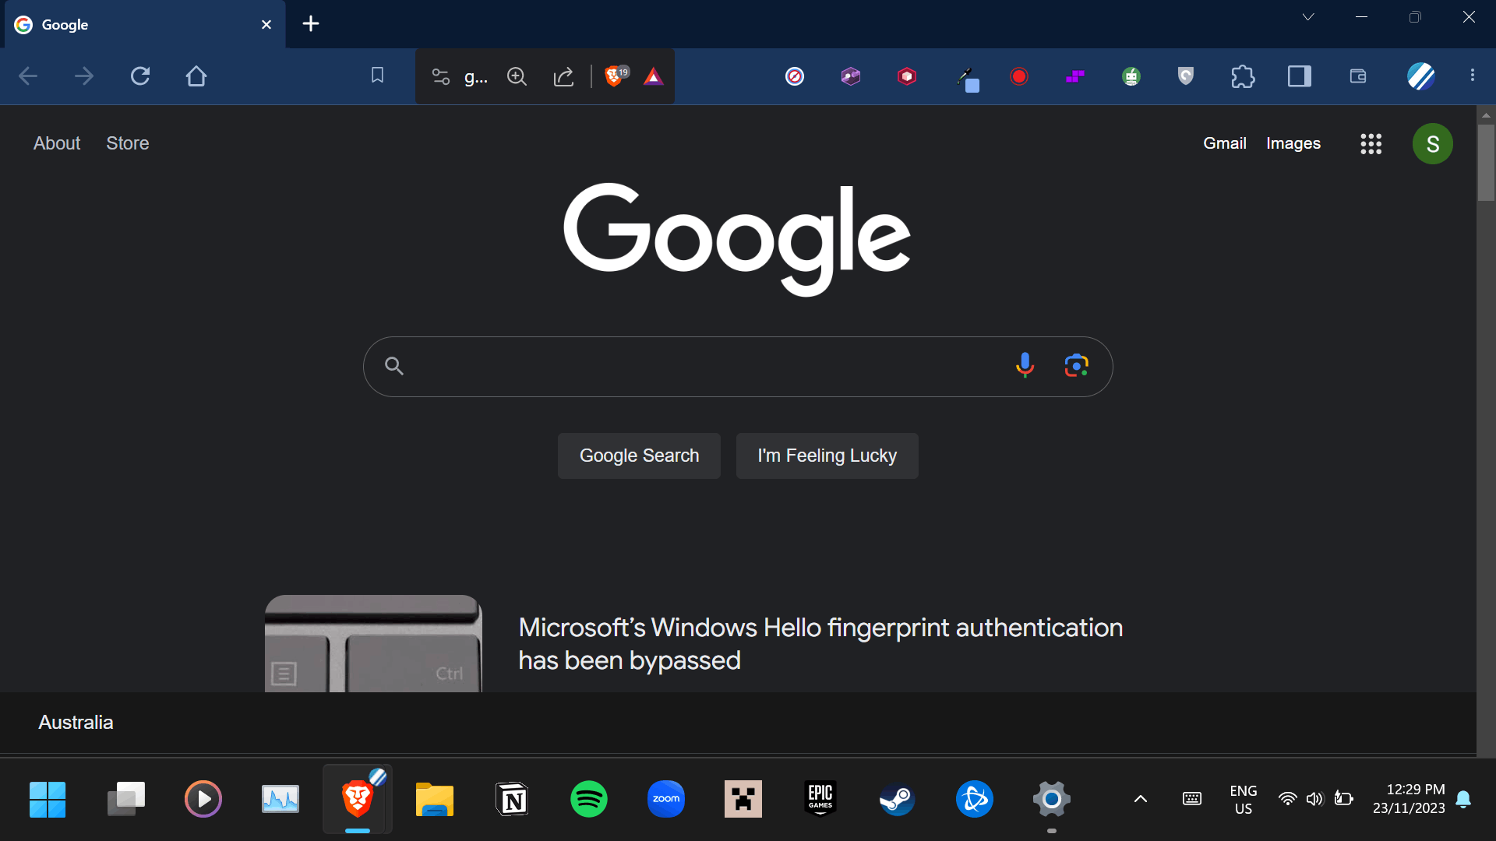Image resolution: width=1496 pixels, height=841 pixels.
Task: Share this page using the share icon
Action: coord(563,76)
